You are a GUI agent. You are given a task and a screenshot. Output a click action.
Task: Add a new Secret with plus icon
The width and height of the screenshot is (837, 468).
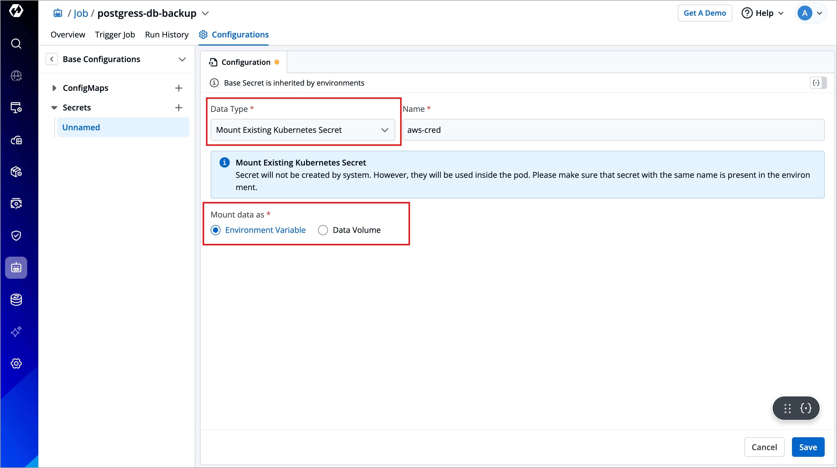pyautogui.click(x=178, y=108)
